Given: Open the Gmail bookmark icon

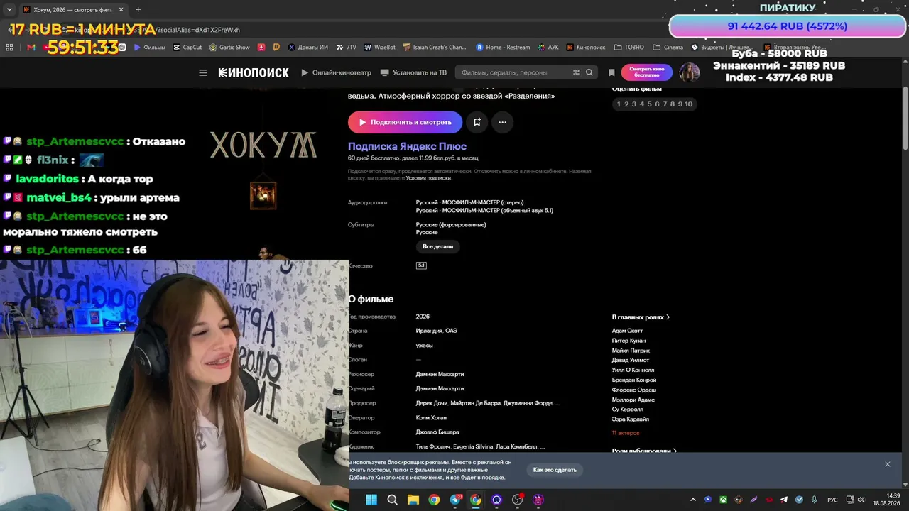Looking at the screenshot, I should pyautogui.click(x=31, y=48).
